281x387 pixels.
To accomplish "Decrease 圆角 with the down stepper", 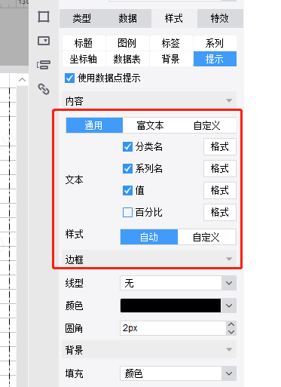I will (x=231, y=332).
